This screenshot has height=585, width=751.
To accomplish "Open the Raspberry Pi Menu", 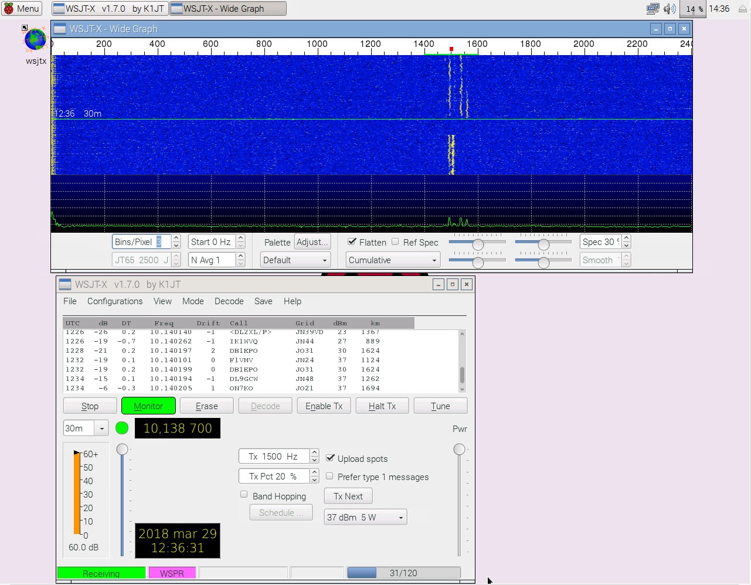I will (x=22, y=8).
